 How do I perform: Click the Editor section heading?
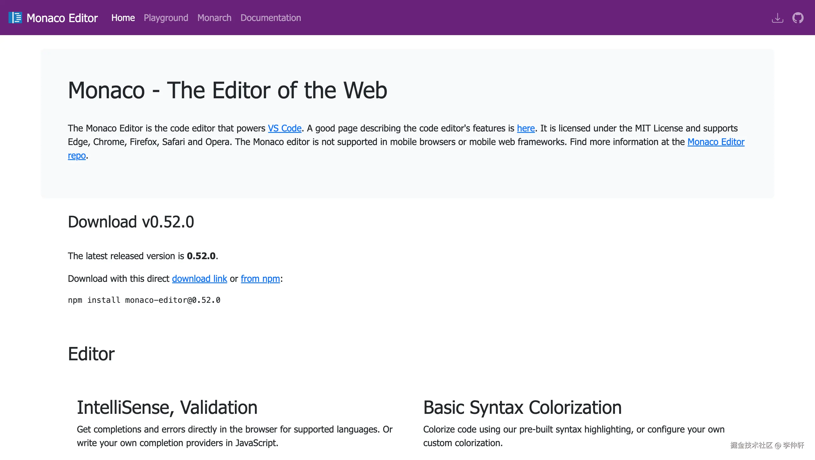(x=91, y=353)
